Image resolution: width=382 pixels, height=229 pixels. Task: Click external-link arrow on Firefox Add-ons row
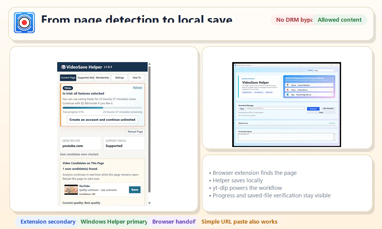(331, 89)
